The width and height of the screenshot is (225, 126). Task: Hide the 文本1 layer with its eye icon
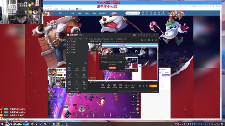(67, 45)
